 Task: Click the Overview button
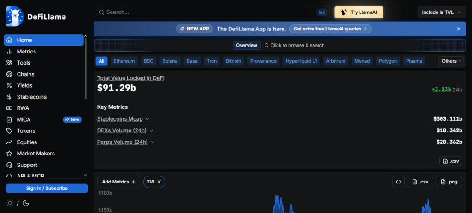tap(247, 46)
